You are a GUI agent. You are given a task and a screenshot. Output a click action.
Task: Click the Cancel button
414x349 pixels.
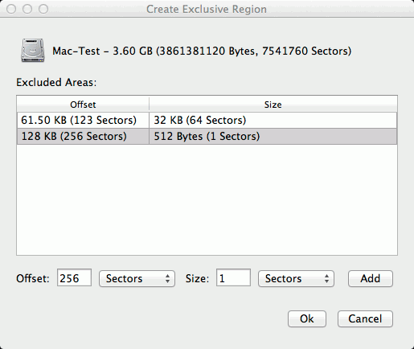pos(365,319)
